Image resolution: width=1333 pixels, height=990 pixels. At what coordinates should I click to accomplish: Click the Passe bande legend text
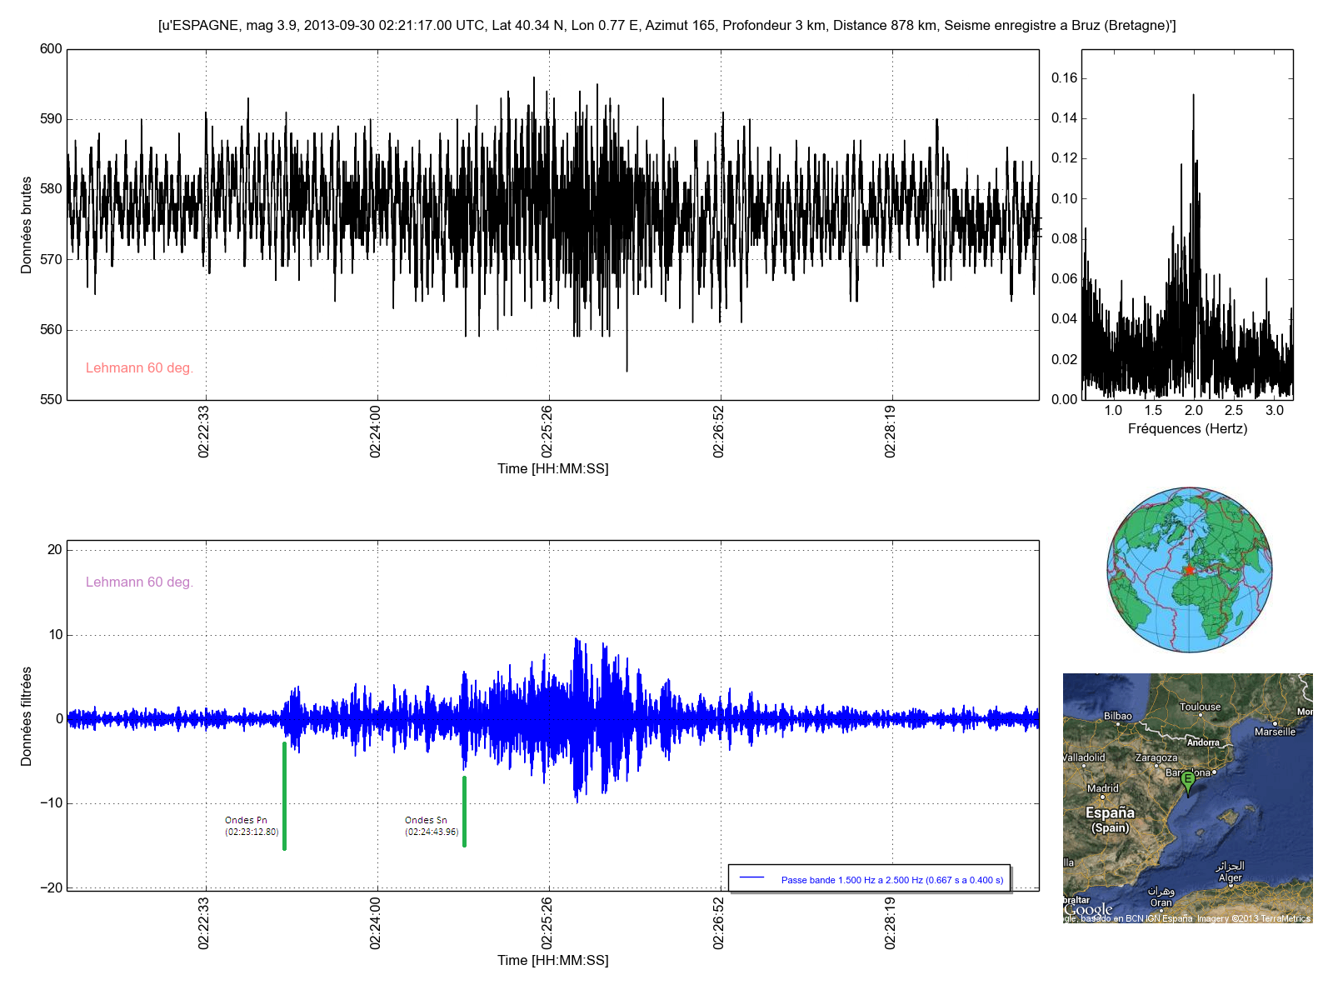click(x=891, y=880)
